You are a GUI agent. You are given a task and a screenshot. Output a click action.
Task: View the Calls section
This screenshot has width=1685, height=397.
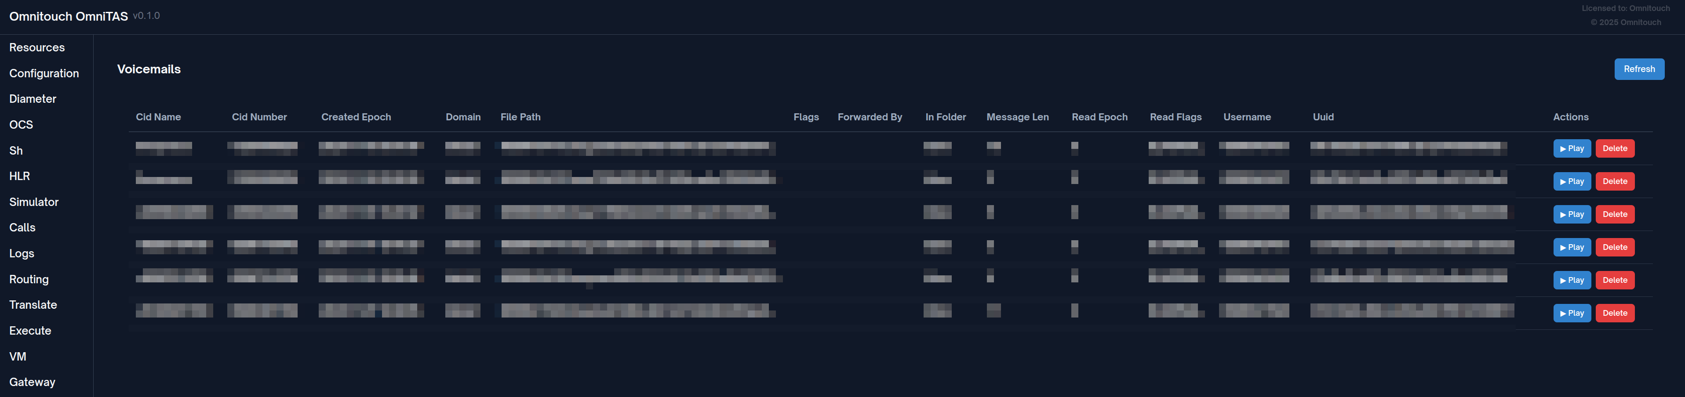coord(22,227)
